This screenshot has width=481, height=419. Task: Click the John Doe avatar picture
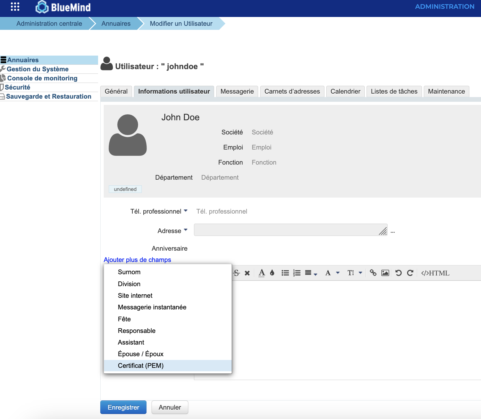click(x=128, y=135)
